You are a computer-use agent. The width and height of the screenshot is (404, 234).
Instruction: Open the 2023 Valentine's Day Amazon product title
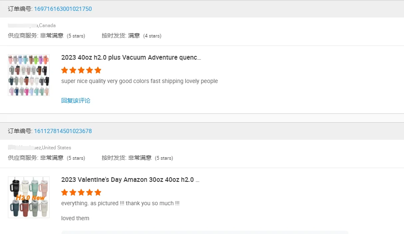coord(130,180)
